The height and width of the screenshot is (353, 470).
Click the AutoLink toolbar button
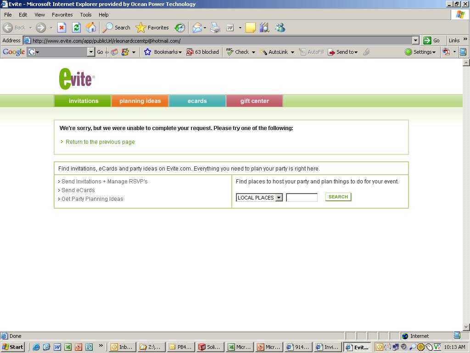(274, 52)
